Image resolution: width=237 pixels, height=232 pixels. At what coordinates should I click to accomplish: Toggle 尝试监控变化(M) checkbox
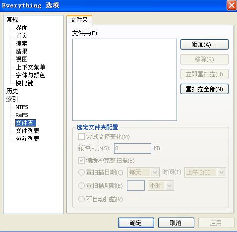click(81, 137)
